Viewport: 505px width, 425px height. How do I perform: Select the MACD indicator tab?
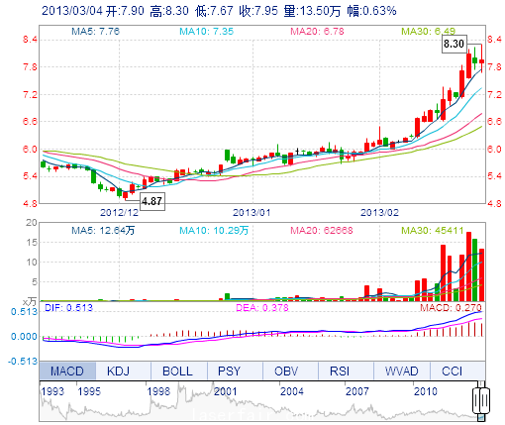67,371
